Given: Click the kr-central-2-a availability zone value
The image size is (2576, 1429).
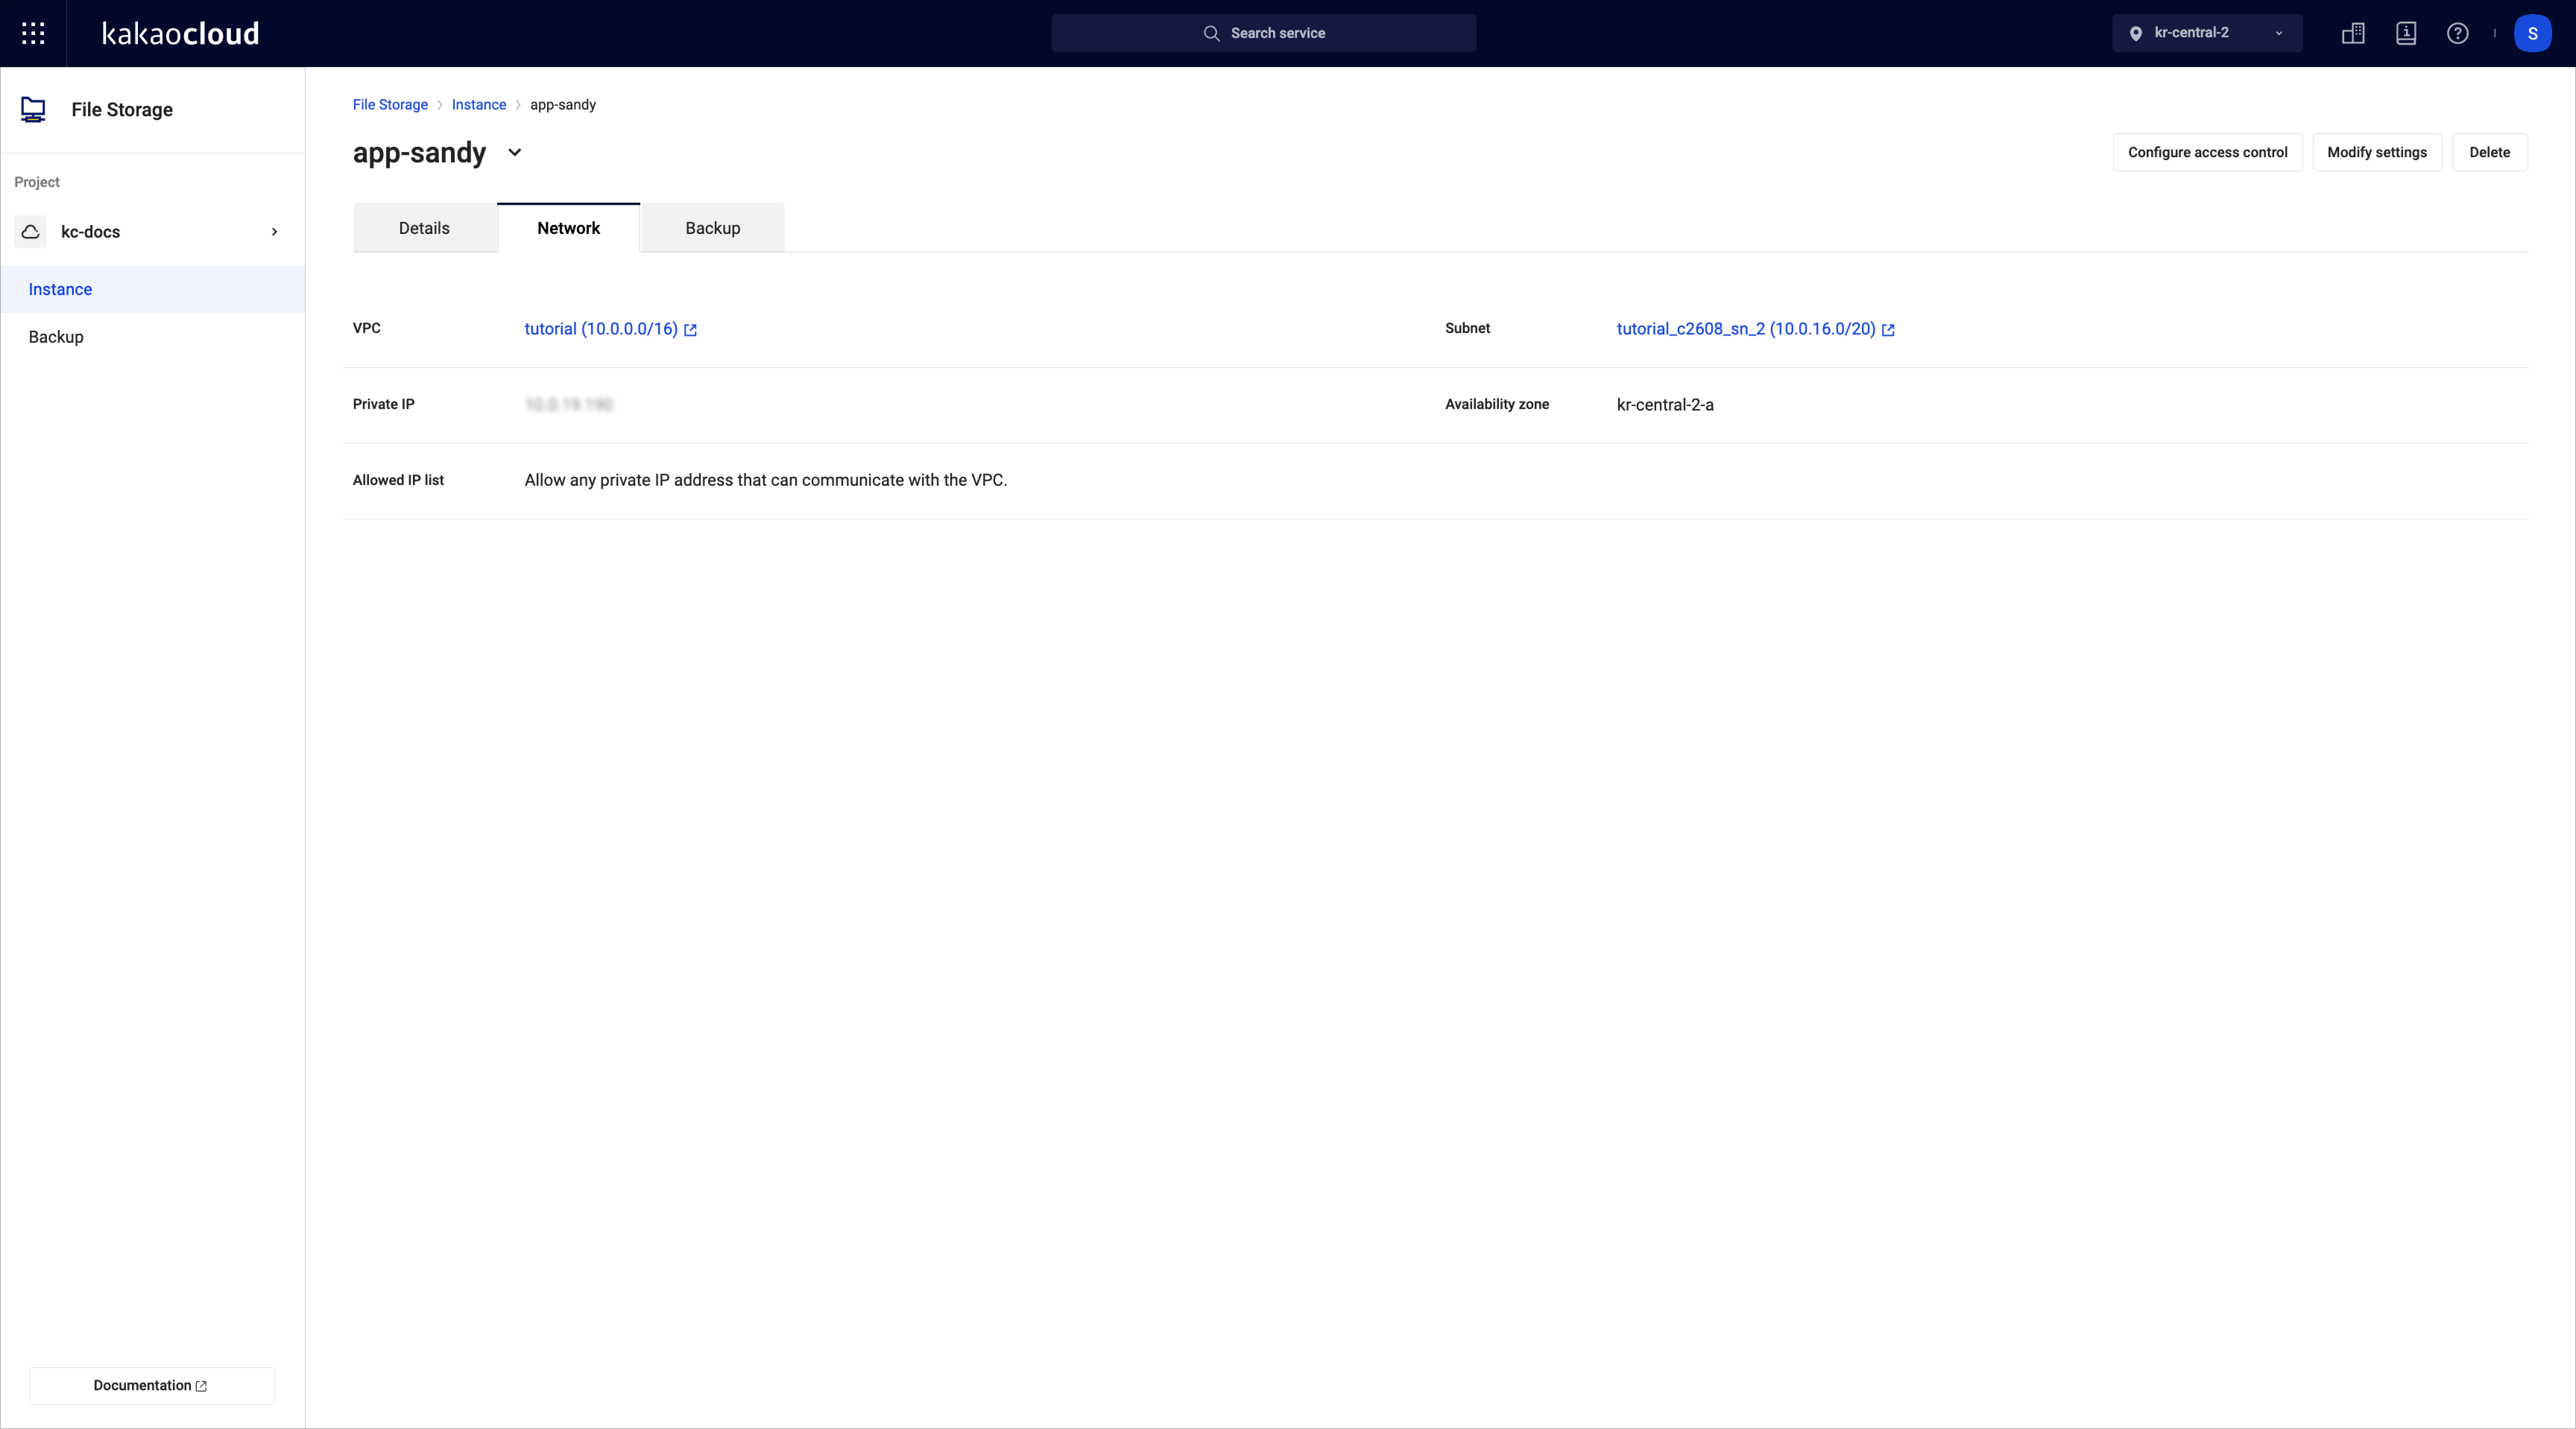Looking at the screenshot, I should click(1665, 405).
